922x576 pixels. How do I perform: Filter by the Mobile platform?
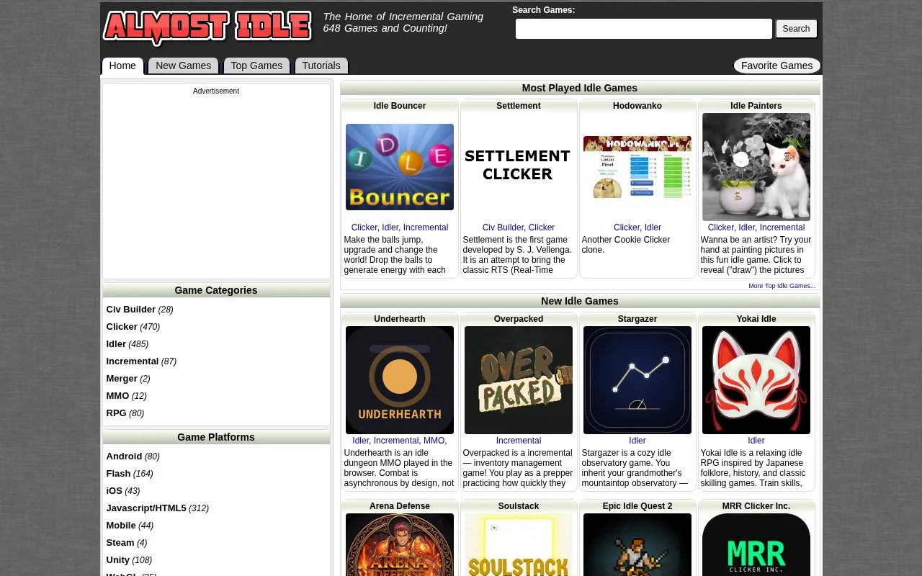[121, 526]
